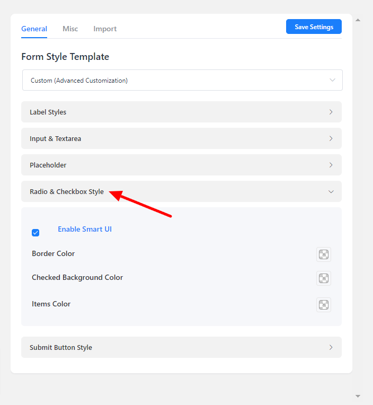Click the scrollbar down arrow

(358, 396)
